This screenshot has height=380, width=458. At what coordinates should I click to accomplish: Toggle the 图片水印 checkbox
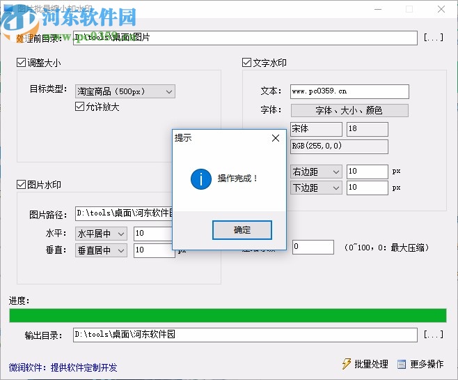tap(21, 185)
